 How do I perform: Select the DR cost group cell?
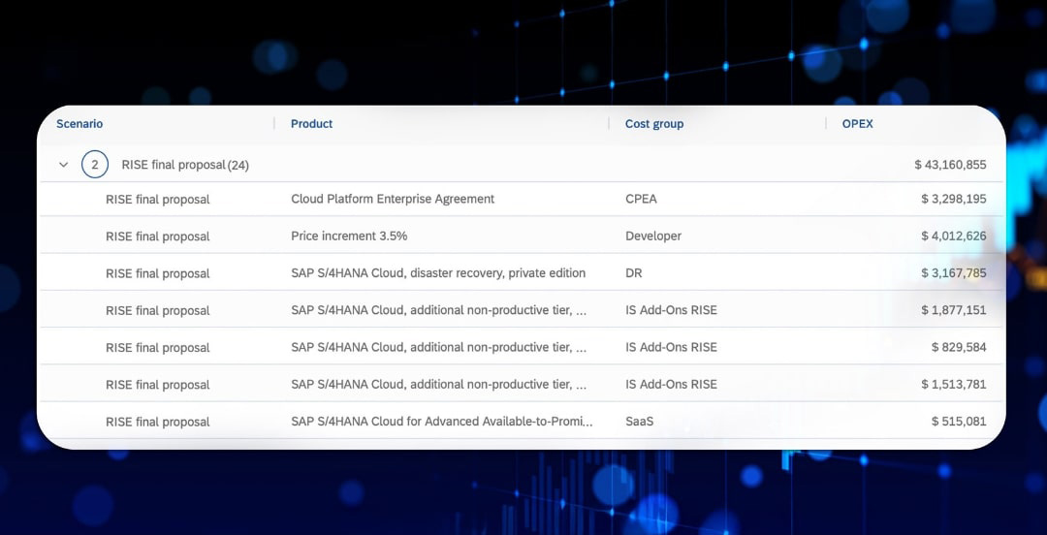tap(633, 273)
